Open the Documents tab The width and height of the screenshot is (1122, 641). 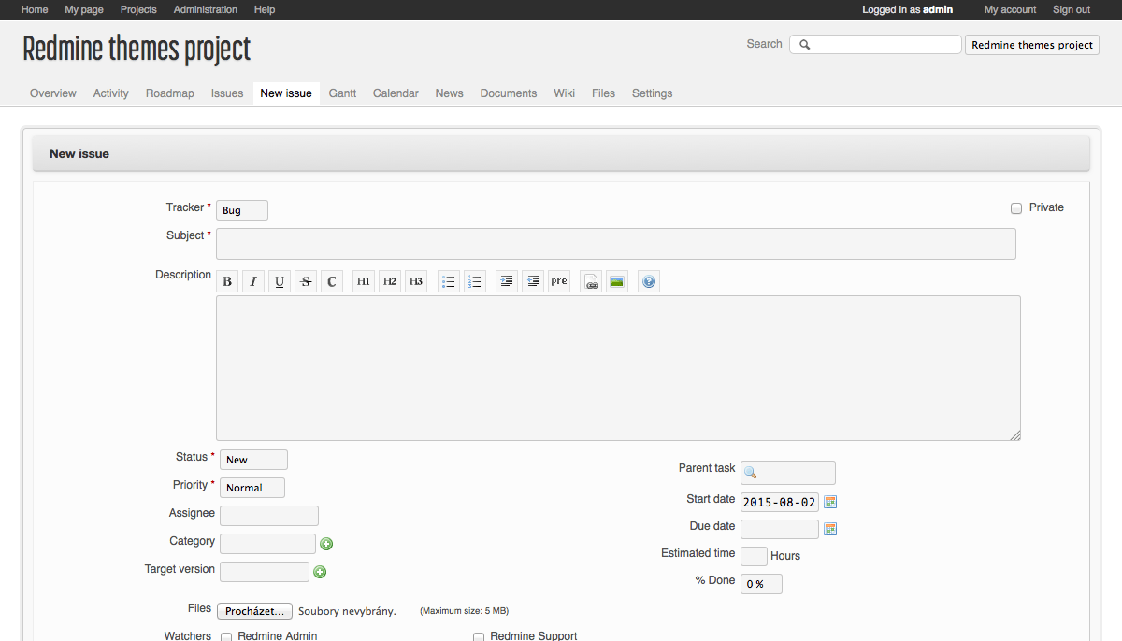click(509, 93)
